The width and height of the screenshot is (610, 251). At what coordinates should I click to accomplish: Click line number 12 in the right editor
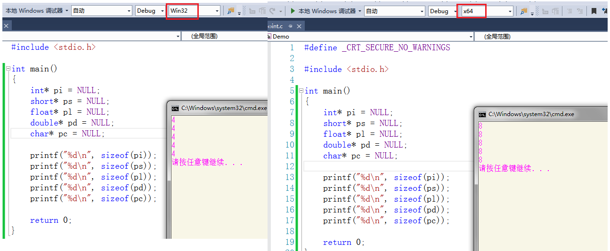289,166
